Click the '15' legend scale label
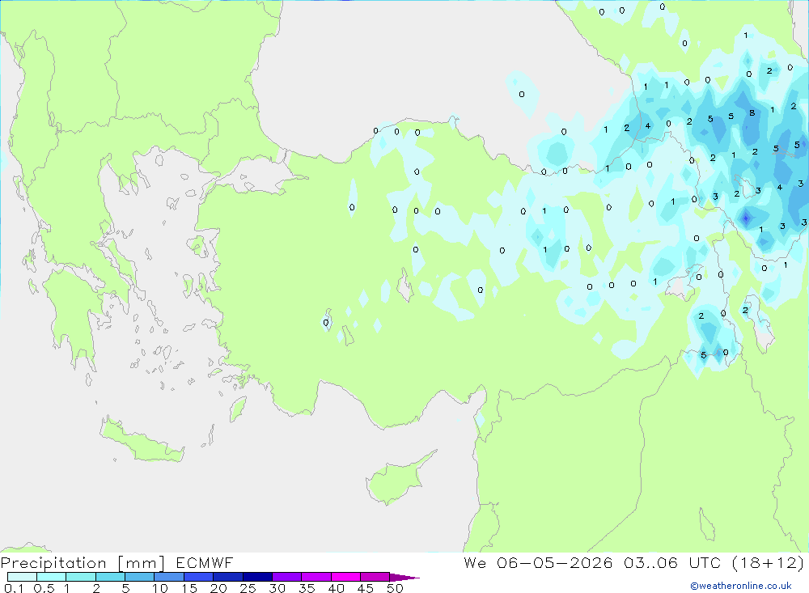The width and height of the screenshot is (809, 593). click(x=189, y=588)
